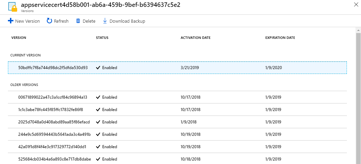
Task: Click the vertical scrollbar down arrow
Action: point(358,162)
